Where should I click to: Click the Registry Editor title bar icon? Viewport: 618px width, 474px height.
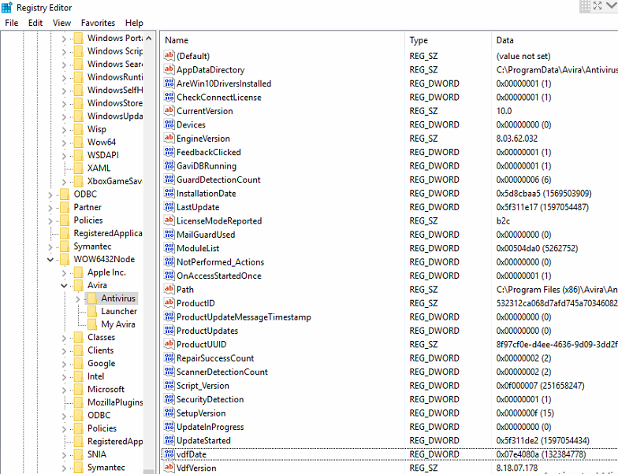pos(6,7)
